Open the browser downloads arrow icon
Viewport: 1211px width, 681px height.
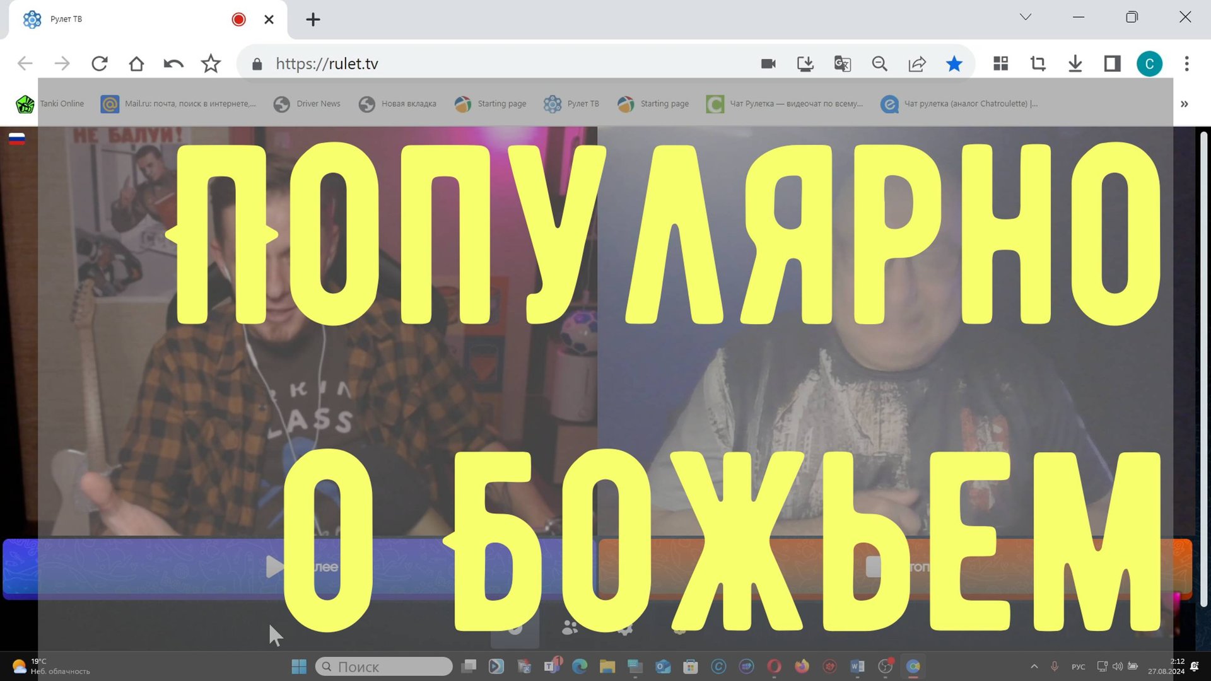point(1075,64)
